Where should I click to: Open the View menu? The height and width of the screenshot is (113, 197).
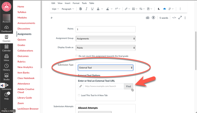[x=60, y=3]
